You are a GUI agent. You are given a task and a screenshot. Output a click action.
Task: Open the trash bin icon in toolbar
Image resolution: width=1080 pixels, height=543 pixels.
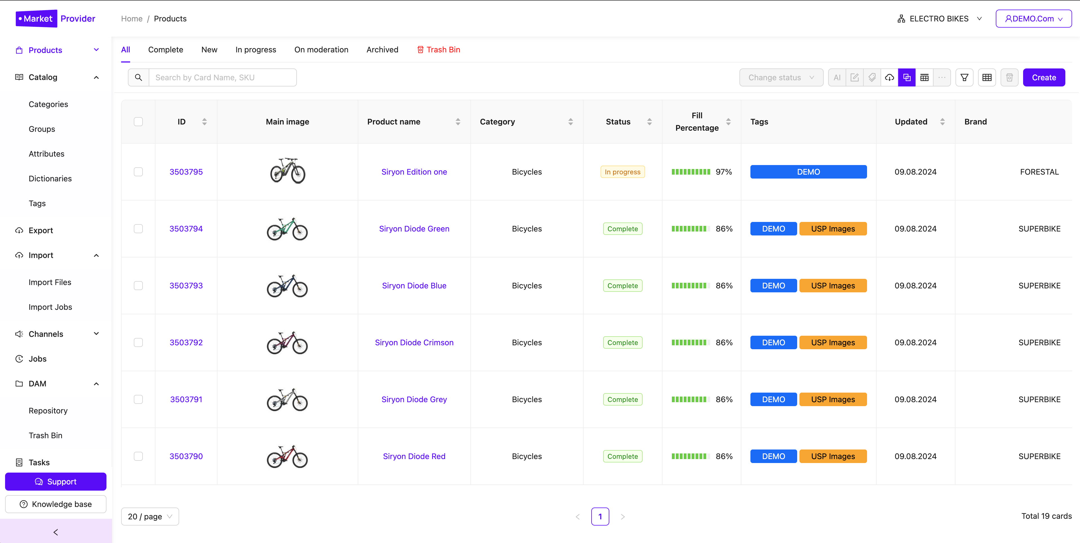point(1010,77)
